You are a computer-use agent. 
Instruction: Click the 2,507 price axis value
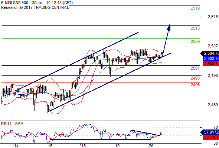coord(213,46)
